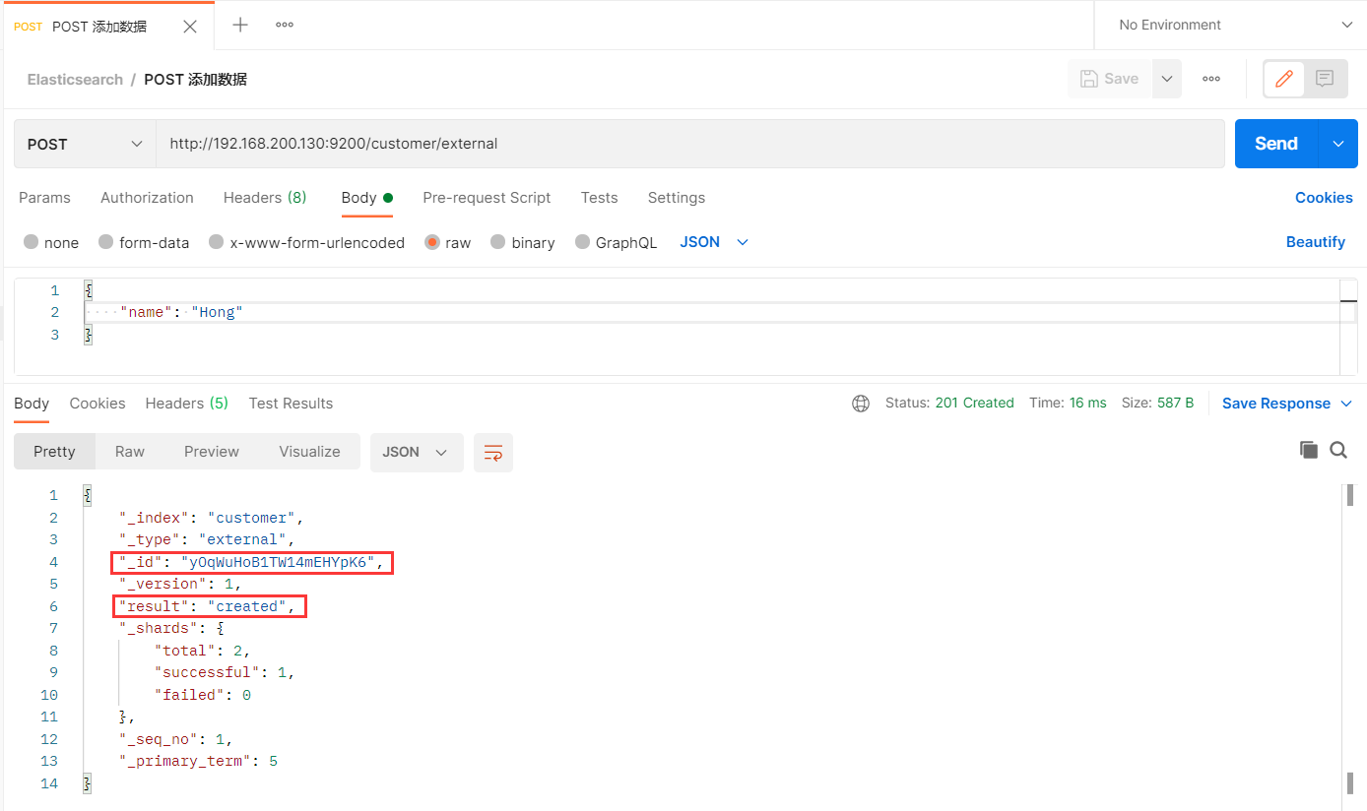Open the Cookies link at top right
Screen dimensions: 1367x811
point(1324,198)
